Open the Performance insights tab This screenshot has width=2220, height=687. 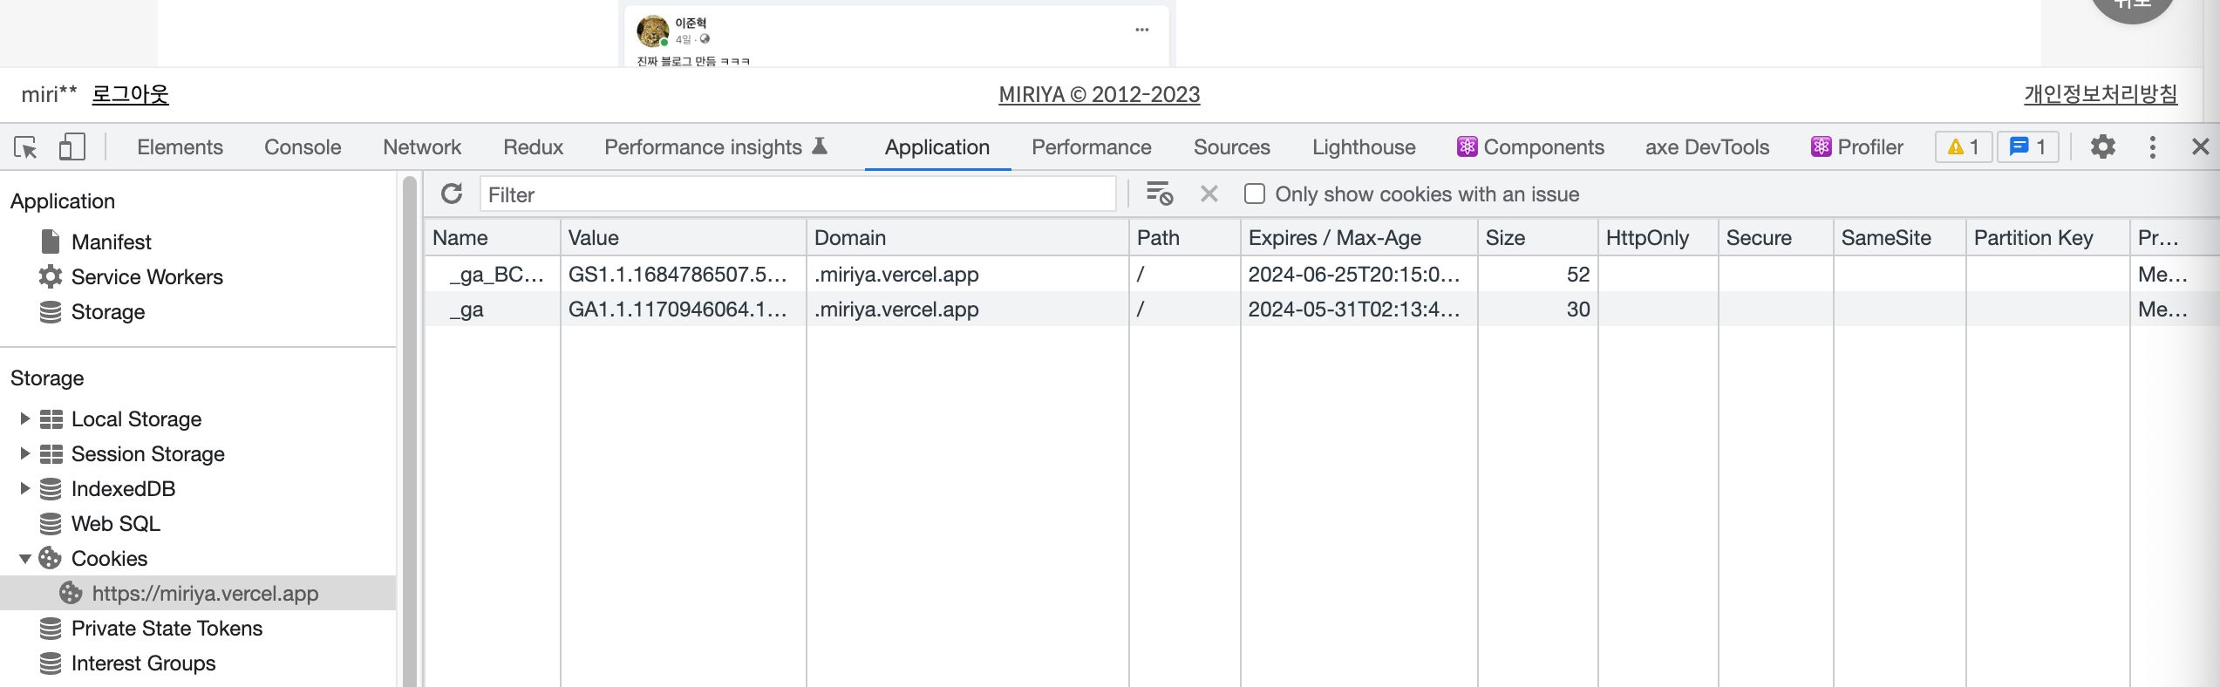[715, 146]
